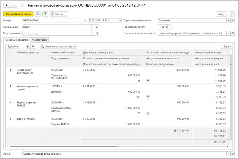This screenshot has height=159, width=239.
Task: Click Провести и закрыть button
Action: pyautogui.click(x=18, y=14)
